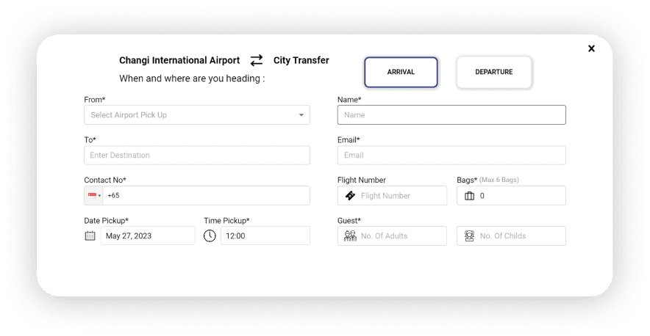650x336 pixels.
Task: Open the Select Airport Pick Up dropdown
Action: point(197,115)
